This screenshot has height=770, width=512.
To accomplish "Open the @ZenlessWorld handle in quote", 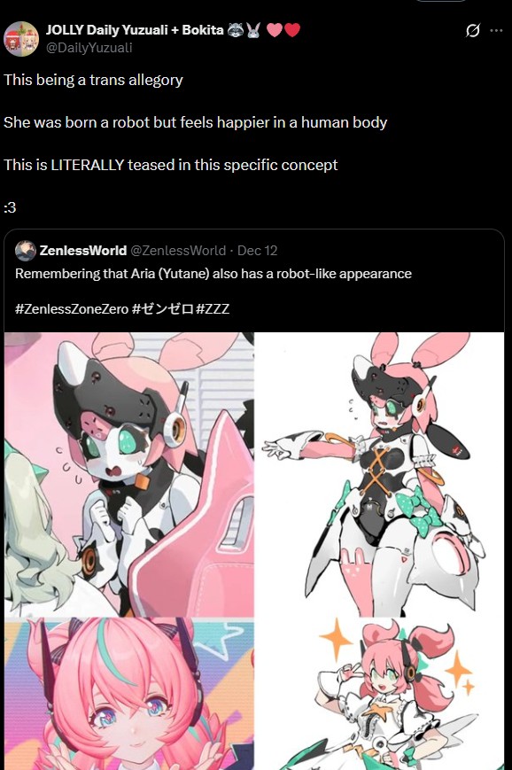I will (x=178, y=251).
